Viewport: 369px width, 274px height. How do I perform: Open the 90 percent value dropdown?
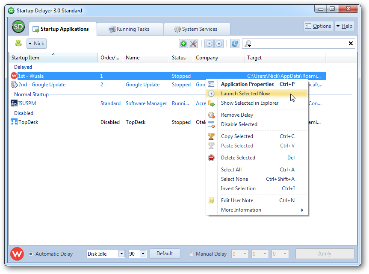coord(143,254)
